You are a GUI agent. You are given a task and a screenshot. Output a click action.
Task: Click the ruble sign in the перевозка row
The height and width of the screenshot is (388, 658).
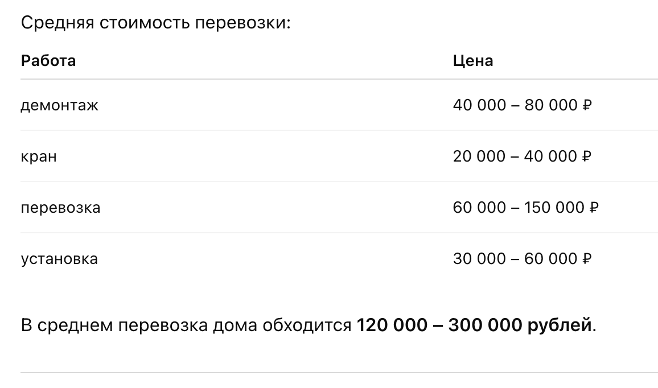[594, 208]
